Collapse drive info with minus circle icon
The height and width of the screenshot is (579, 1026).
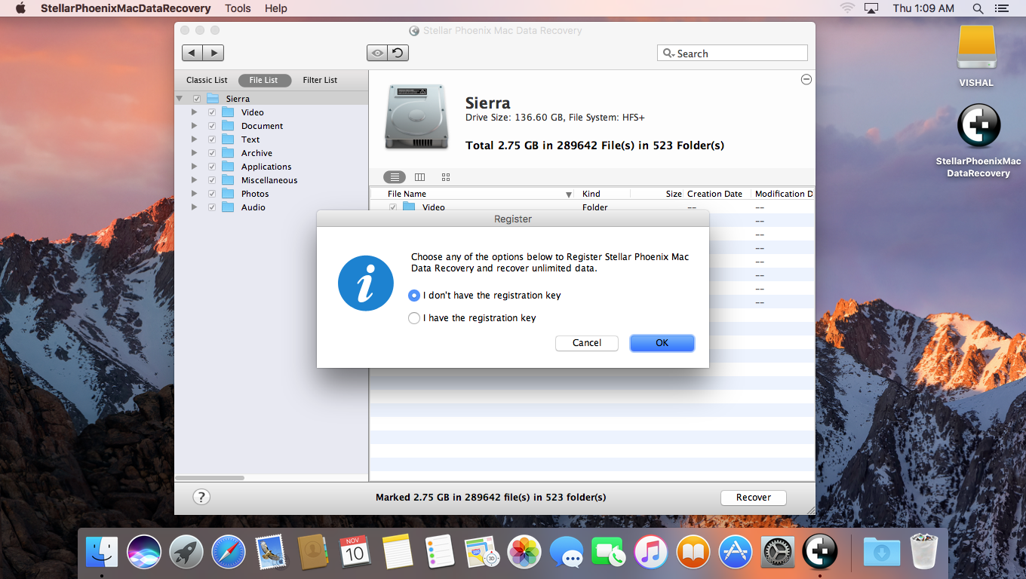pos(806,79)
